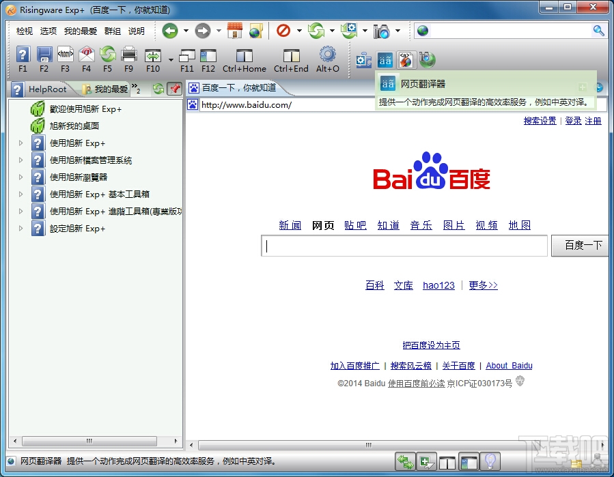Click the F4 mail envelope icon
The image size is (614, 477).
tap(87, 55)
